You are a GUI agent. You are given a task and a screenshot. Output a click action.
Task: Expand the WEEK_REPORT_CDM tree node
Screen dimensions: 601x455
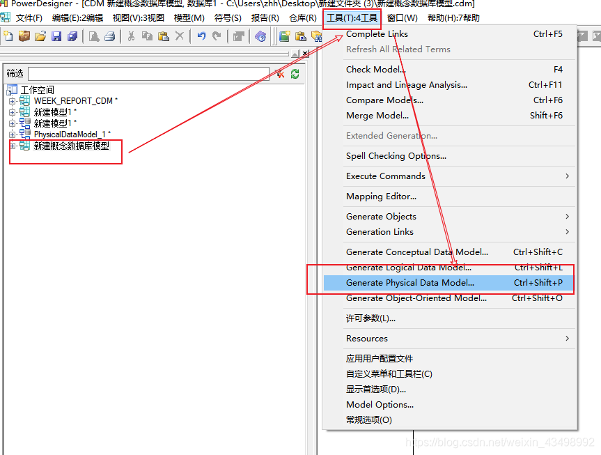point(12,101)
